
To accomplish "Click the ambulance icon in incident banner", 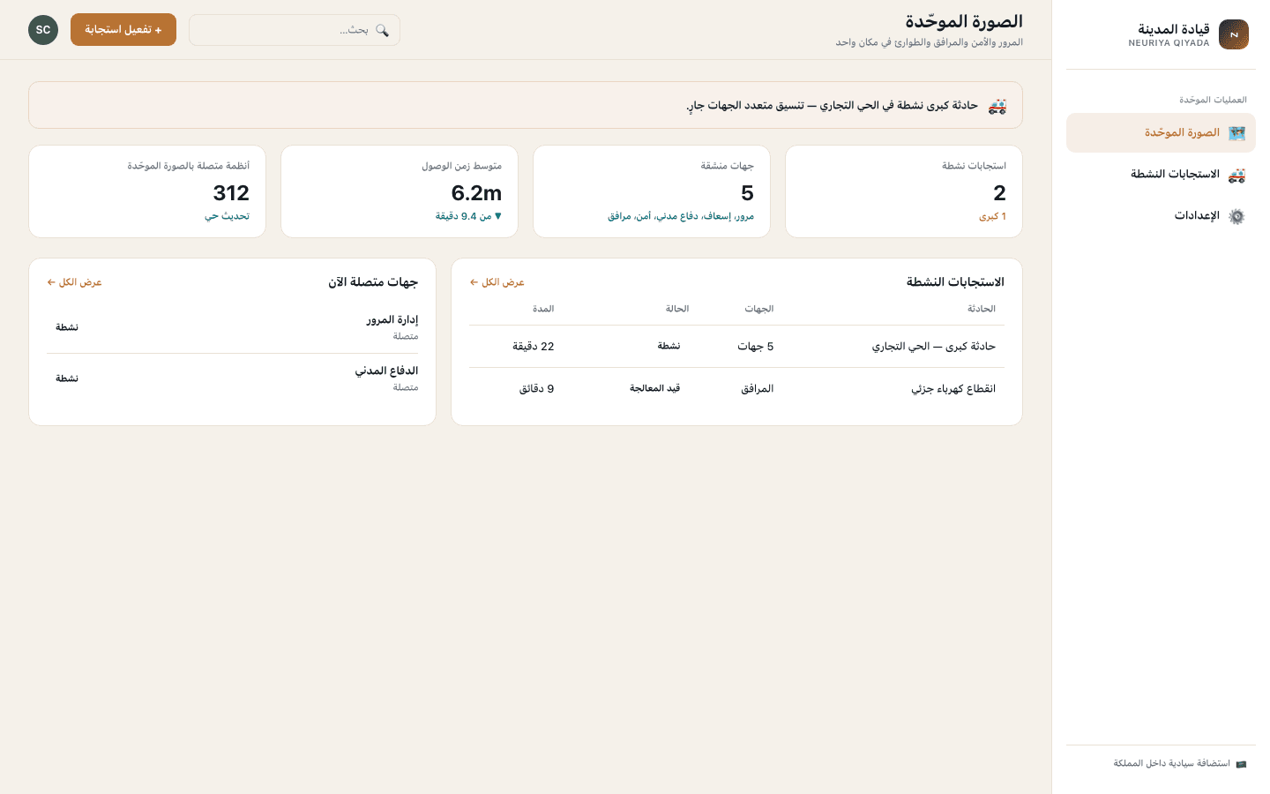I will click(997, 106).
